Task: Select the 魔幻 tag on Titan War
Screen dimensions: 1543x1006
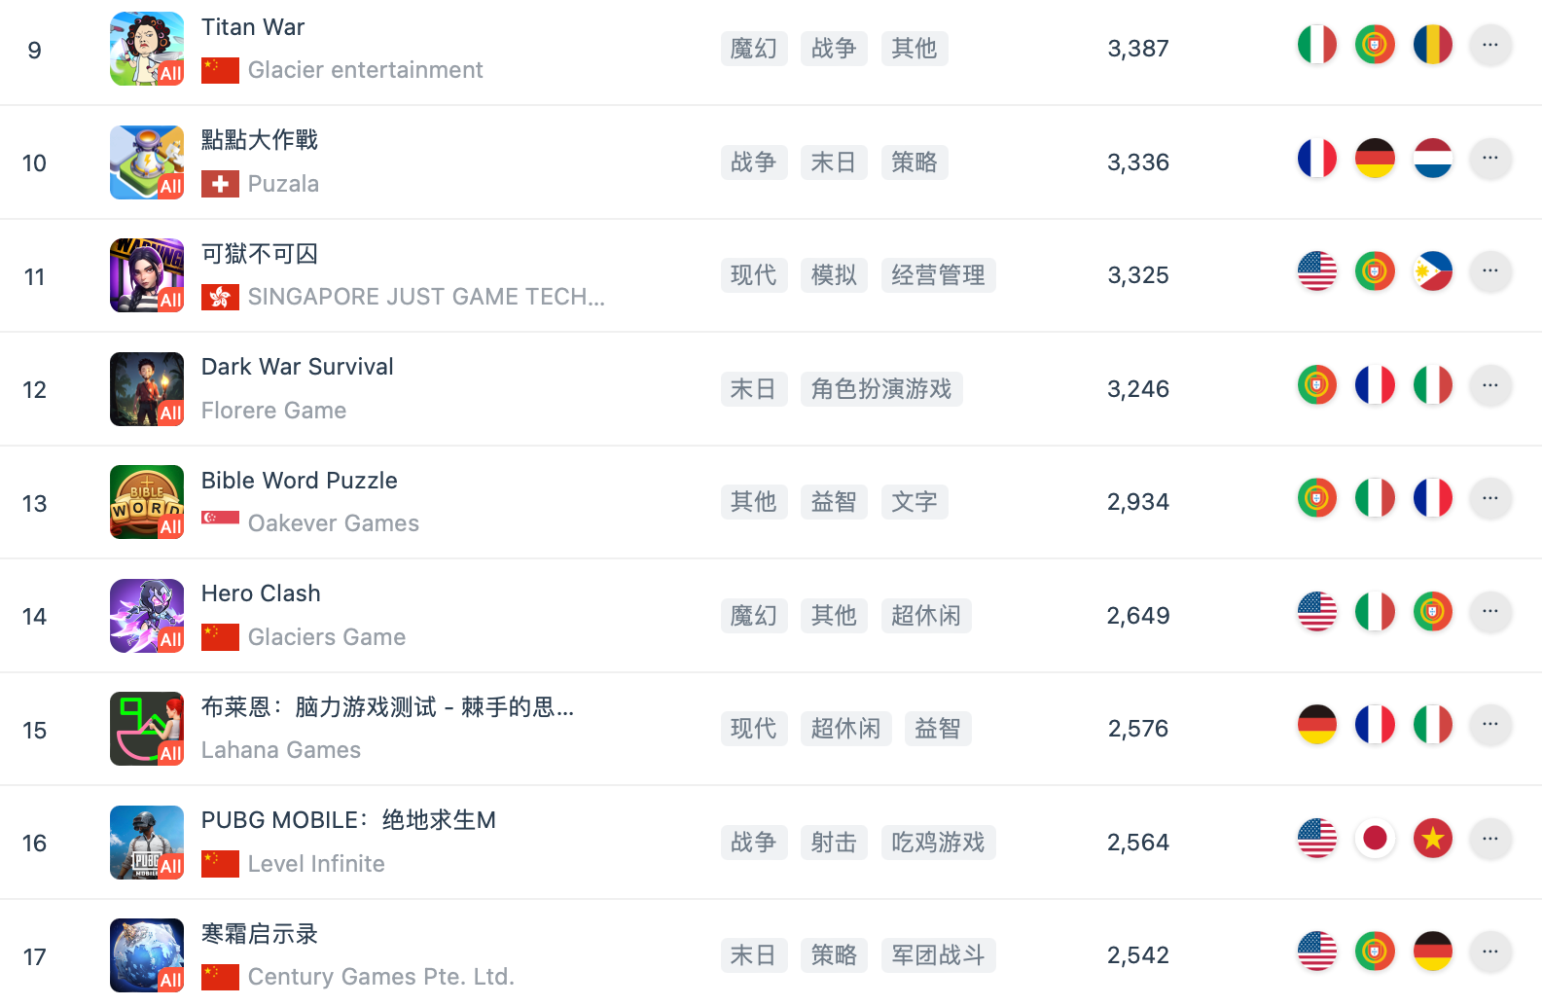Action: [x=754, y=48]
